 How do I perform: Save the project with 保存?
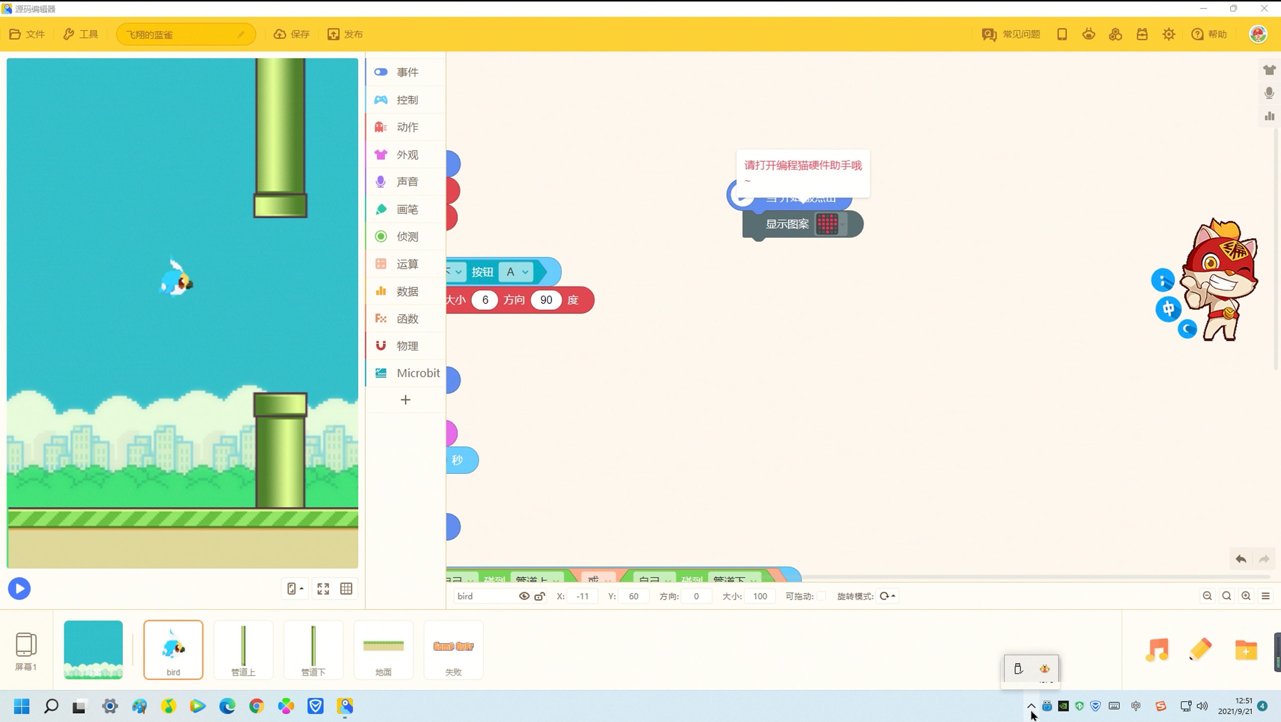291,34
